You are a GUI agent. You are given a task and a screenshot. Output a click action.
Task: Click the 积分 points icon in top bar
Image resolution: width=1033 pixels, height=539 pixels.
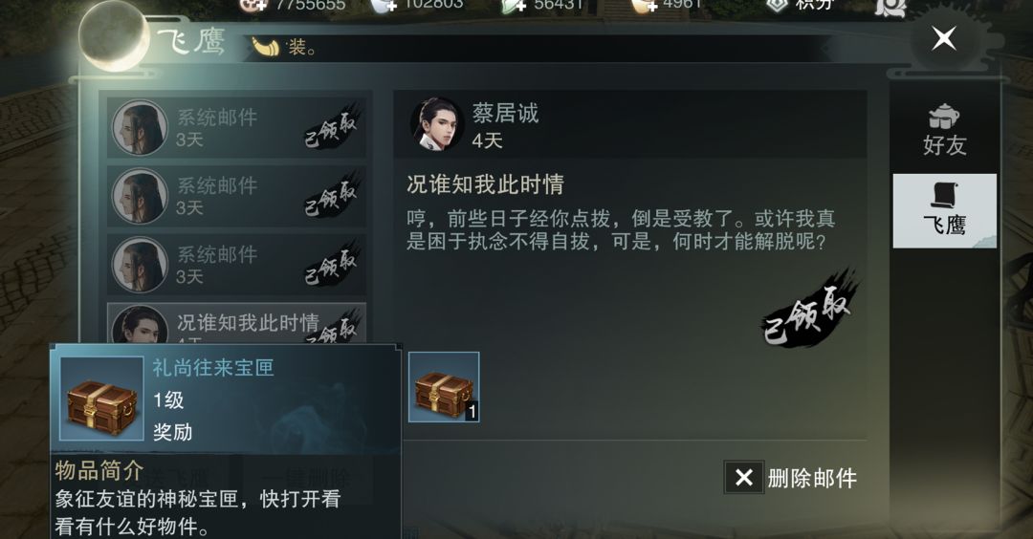[x=778, y=6]
